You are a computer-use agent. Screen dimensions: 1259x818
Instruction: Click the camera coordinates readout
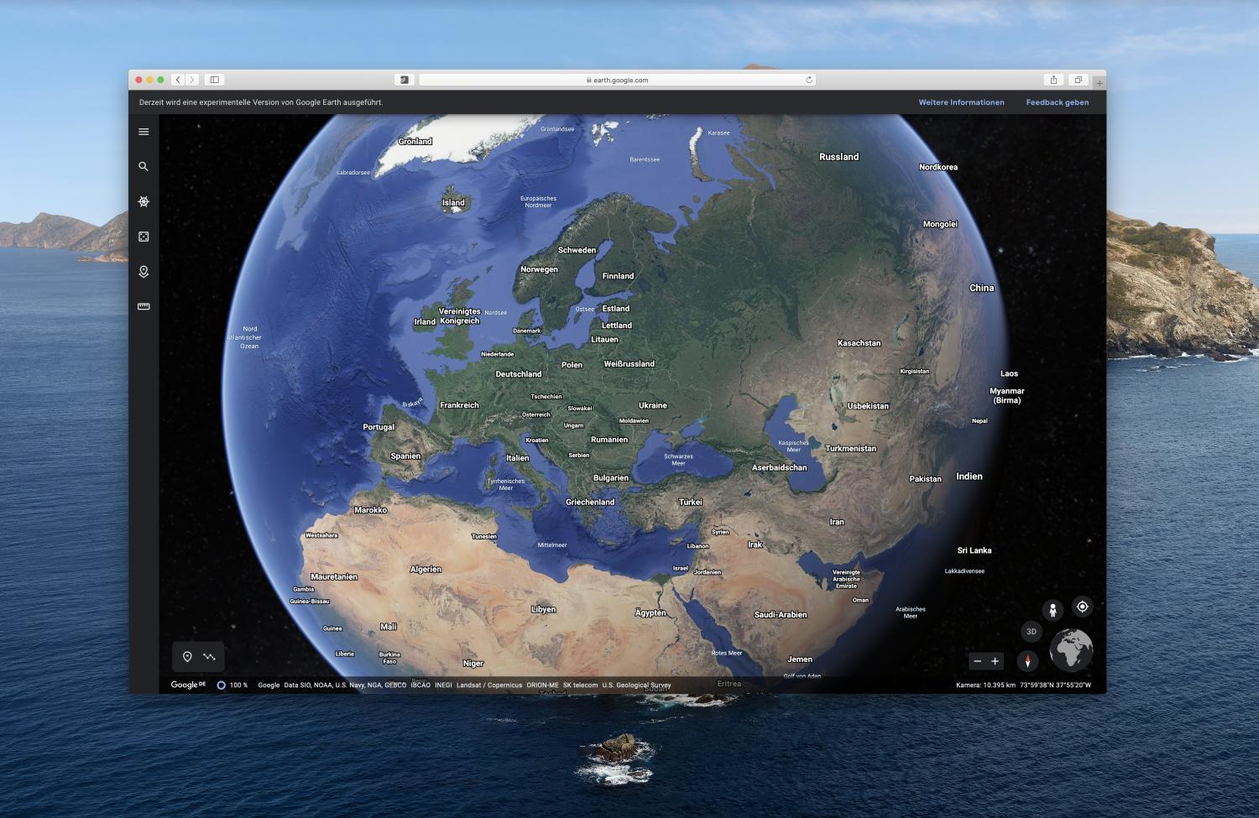click(x=1023, y=685)
